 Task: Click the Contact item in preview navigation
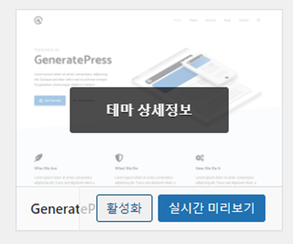pos(244,20)
